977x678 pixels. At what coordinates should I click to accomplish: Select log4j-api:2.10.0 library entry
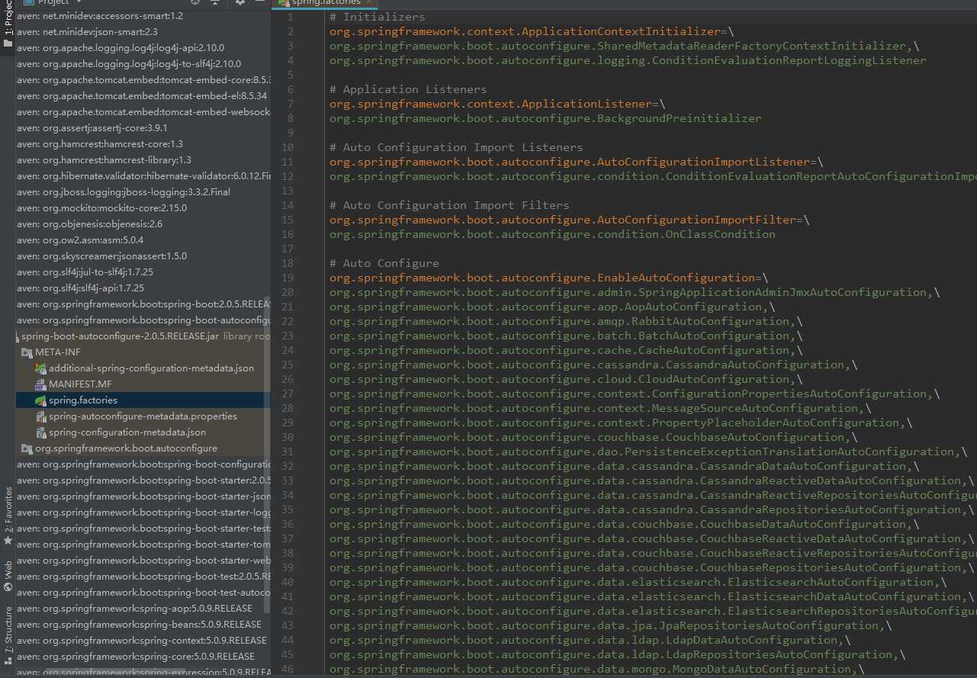click(x=121, y=47)
